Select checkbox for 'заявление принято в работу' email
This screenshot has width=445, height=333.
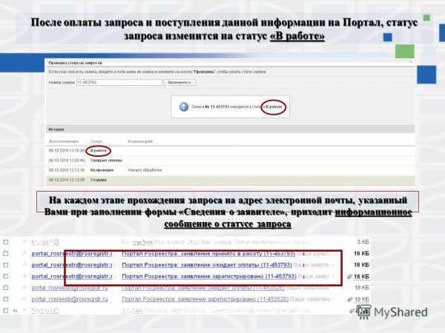[6, 253]
